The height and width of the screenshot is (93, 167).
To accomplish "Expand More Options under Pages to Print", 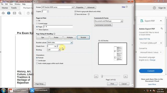I will pyautogui.click(x=37, y=30).
